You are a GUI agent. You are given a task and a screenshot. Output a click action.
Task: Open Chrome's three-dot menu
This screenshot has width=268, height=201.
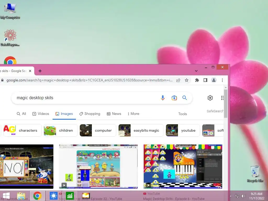click(222, 80)
